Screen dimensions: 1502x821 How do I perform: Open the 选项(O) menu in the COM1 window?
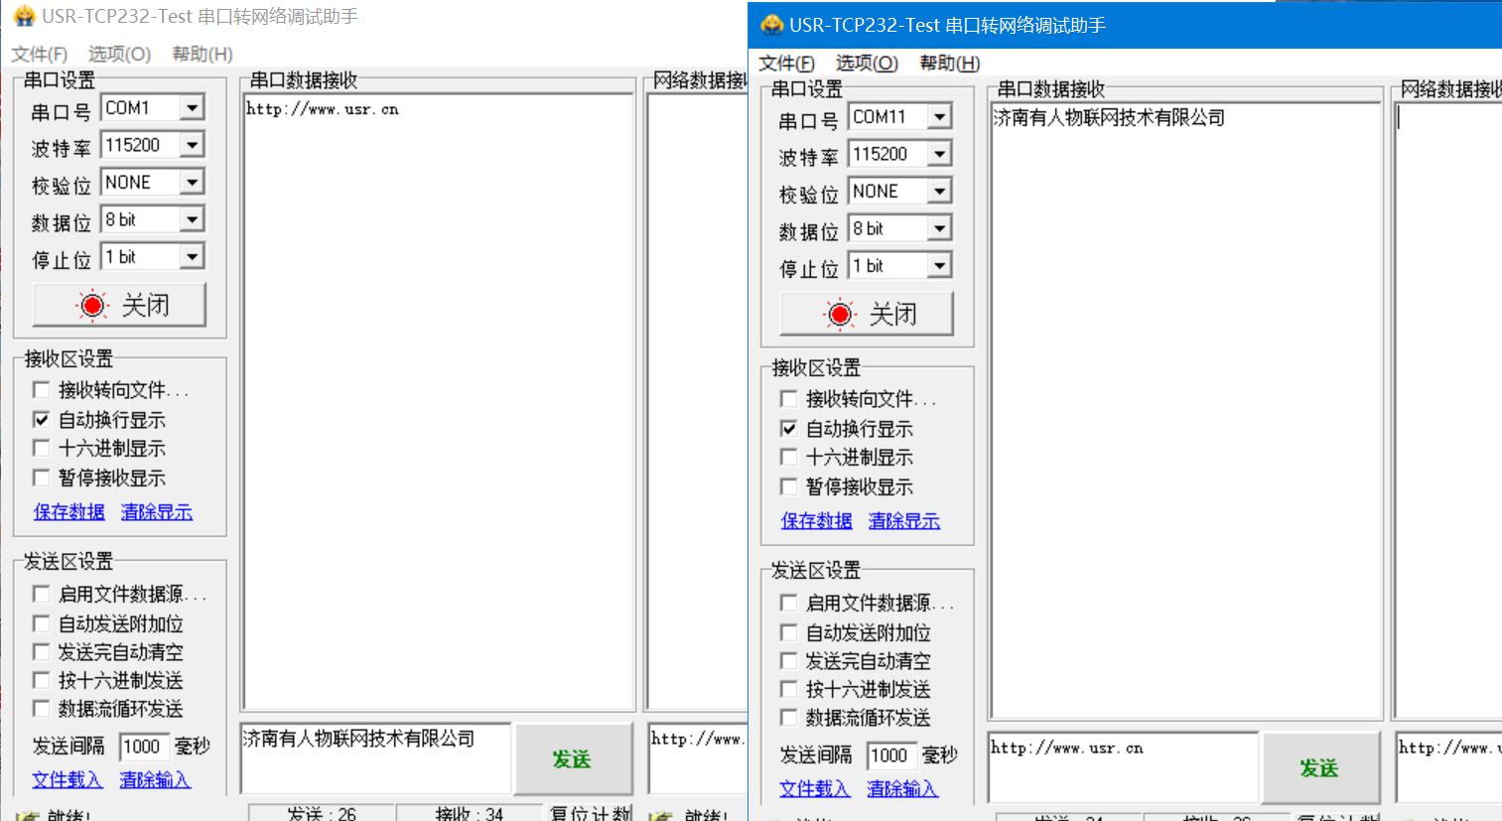119,54
